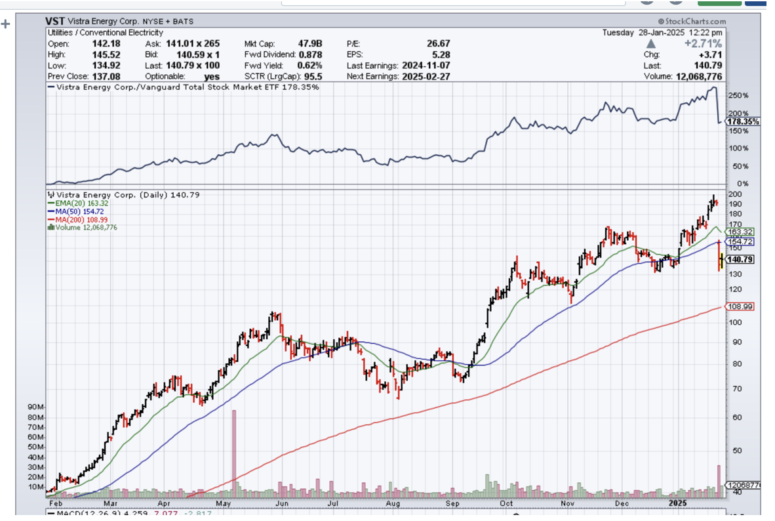
Task: Click the Optionable value yes
Action: pyautogui.click(x=212, y=77)
